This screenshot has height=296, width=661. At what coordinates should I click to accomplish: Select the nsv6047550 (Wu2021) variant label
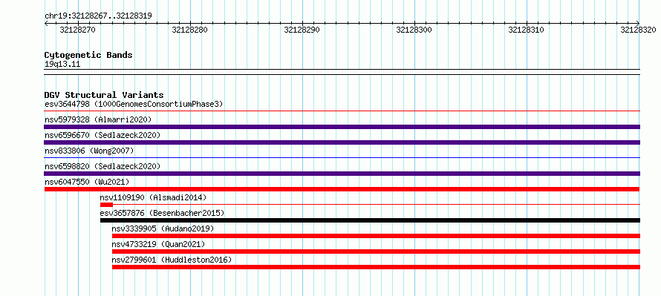[87, 182]
